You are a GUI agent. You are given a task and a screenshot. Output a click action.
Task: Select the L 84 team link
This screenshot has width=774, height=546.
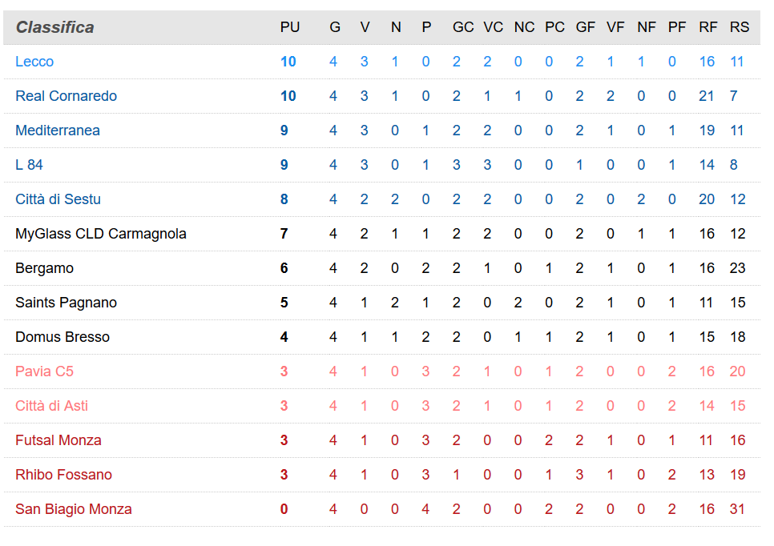pyautogui.click(x=29, y=165)
